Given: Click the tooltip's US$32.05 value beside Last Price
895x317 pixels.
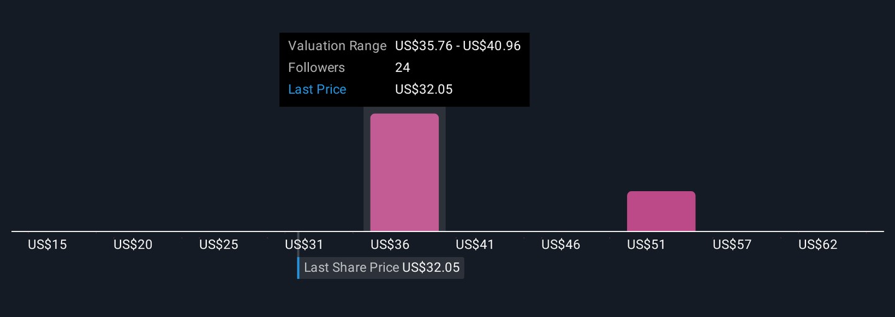Looking at the screenshot, I should pos(424,89).
